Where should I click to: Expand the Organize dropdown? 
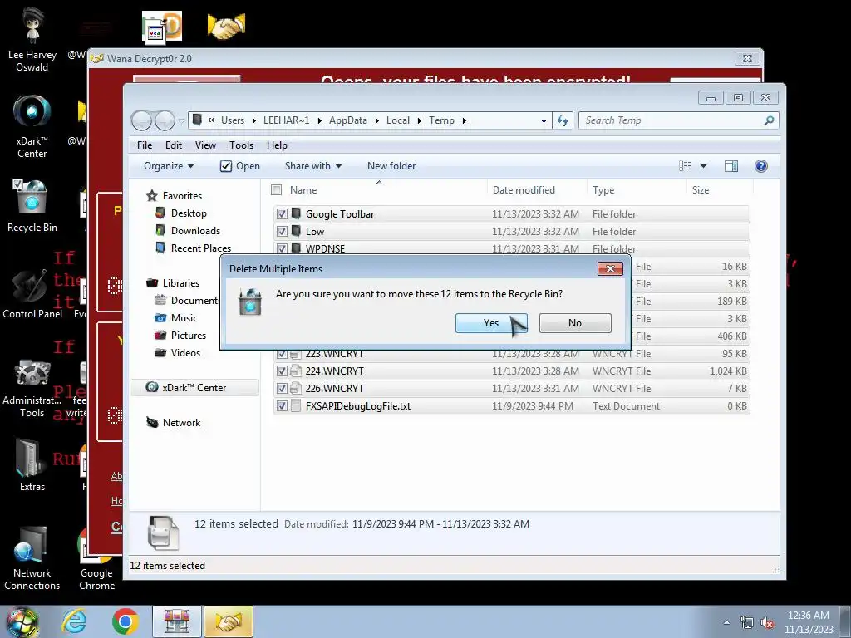168,166
